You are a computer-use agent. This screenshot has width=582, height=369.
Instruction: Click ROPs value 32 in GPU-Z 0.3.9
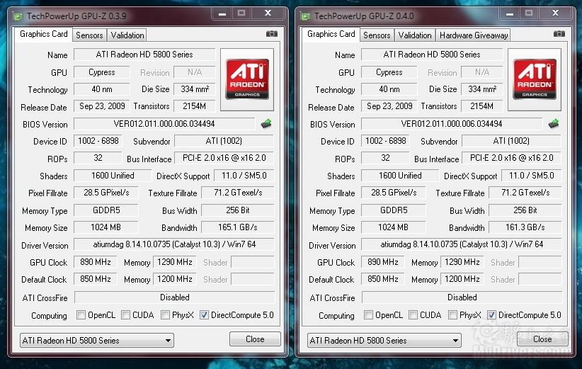98,158
